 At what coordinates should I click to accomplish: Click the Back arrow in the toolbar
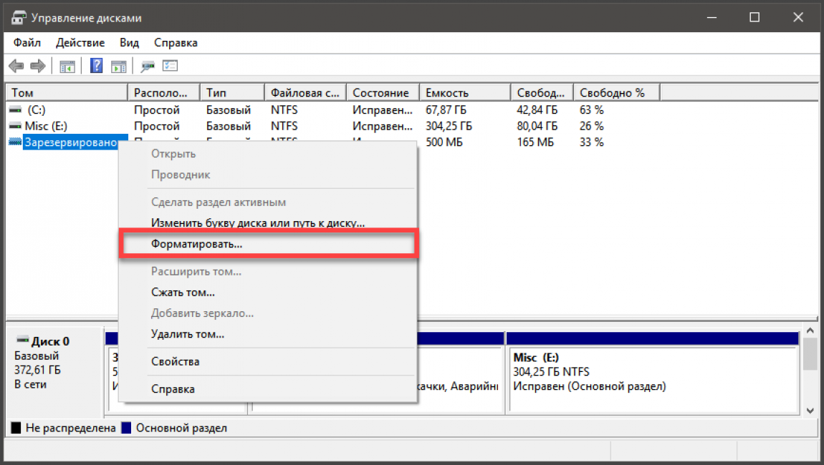pyautogui.click(x=16, y=67)
